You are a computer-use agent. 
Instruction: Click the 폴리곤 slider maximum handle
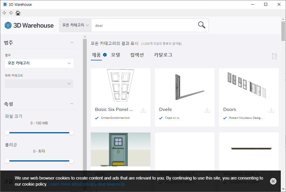[71, 161]
